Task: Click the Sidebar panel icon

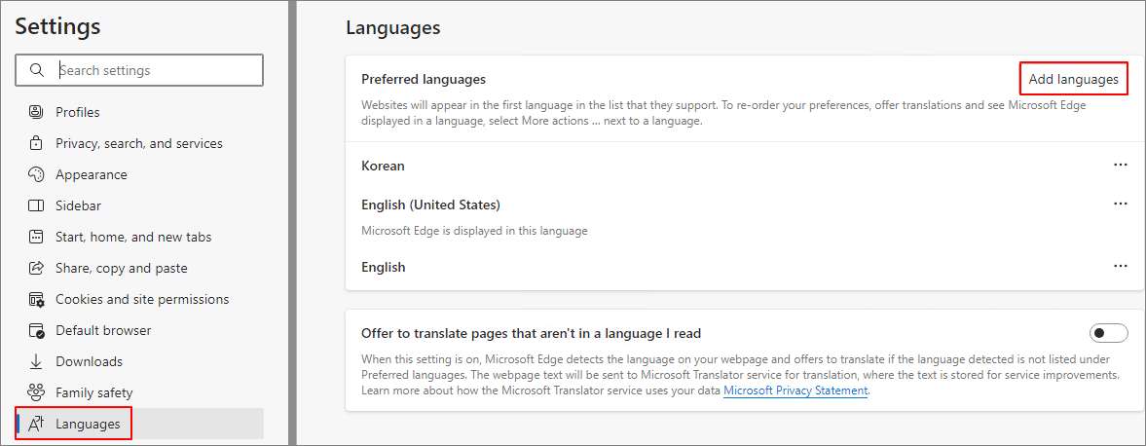Action: point(36,205)
